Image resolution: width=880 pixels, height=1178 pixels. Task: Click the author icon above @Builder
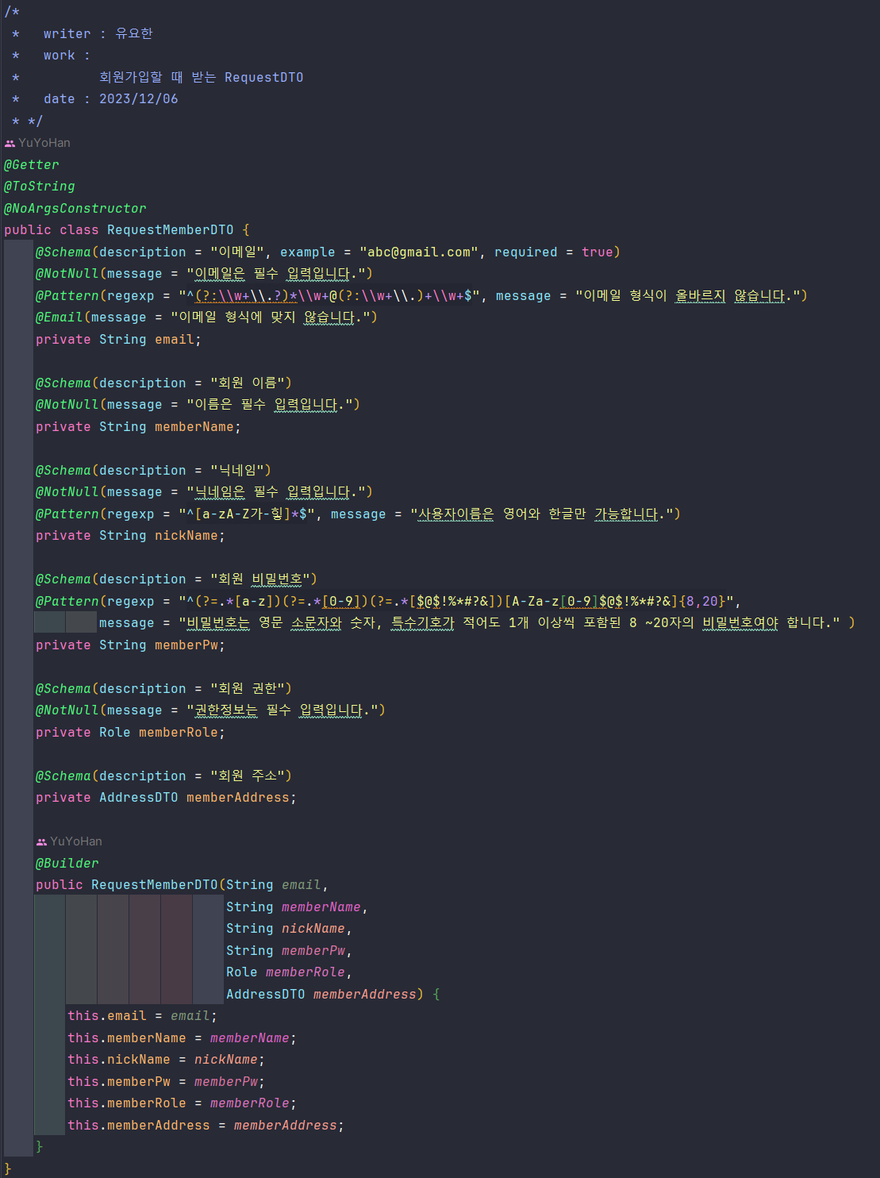tap(41, 841)
